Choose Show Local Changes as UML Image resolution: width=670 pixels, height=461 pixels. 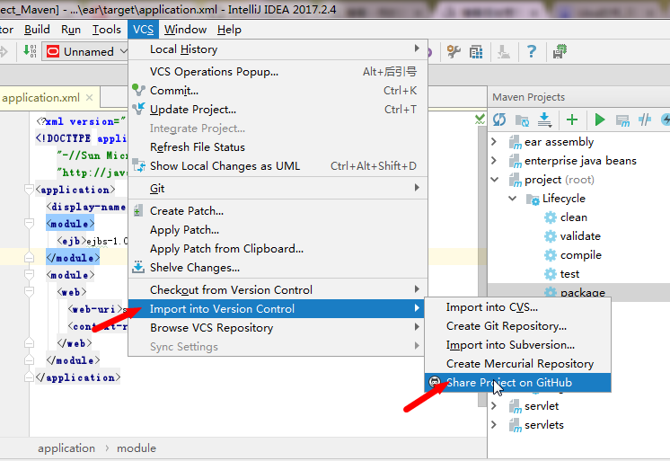(x=278, y=165)
